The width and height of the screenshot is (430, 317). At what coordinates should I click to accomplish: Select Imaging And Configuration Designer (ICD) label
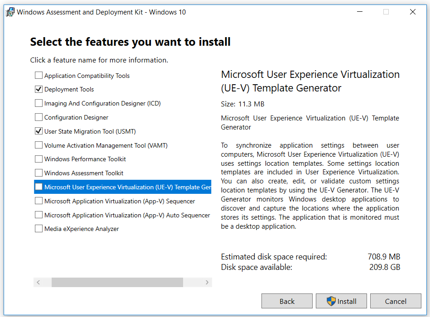tap(102, 103)
